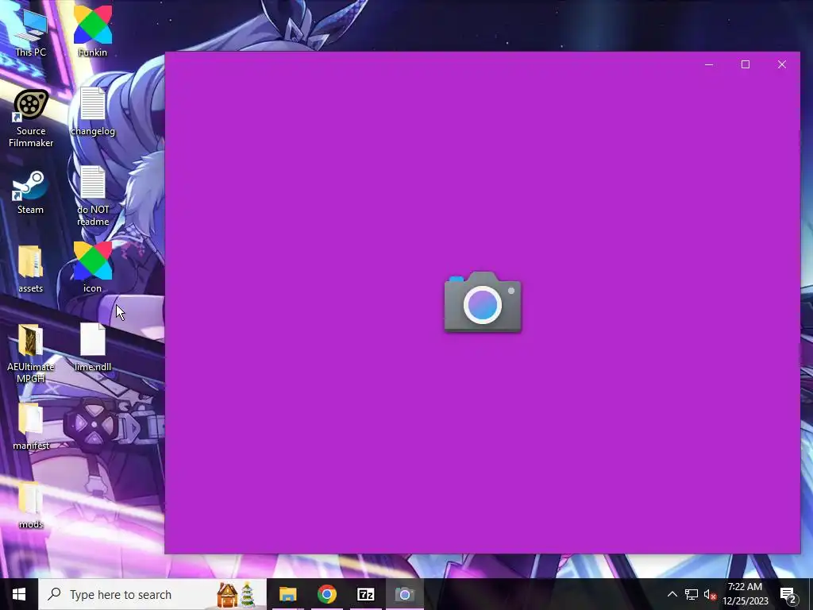813x610 pixels.
Task: Select the Funkin desktop icon
Action: [x=93, y=32]
